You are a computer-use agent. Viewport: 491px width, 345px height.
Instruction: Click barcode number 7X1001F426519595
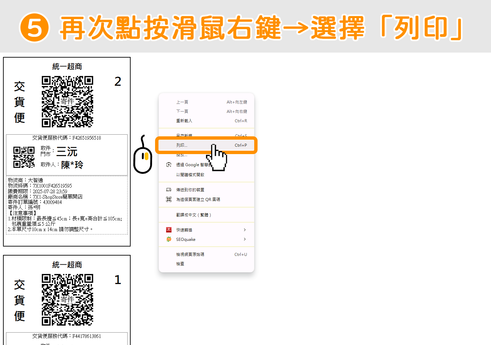pos(52,186)
